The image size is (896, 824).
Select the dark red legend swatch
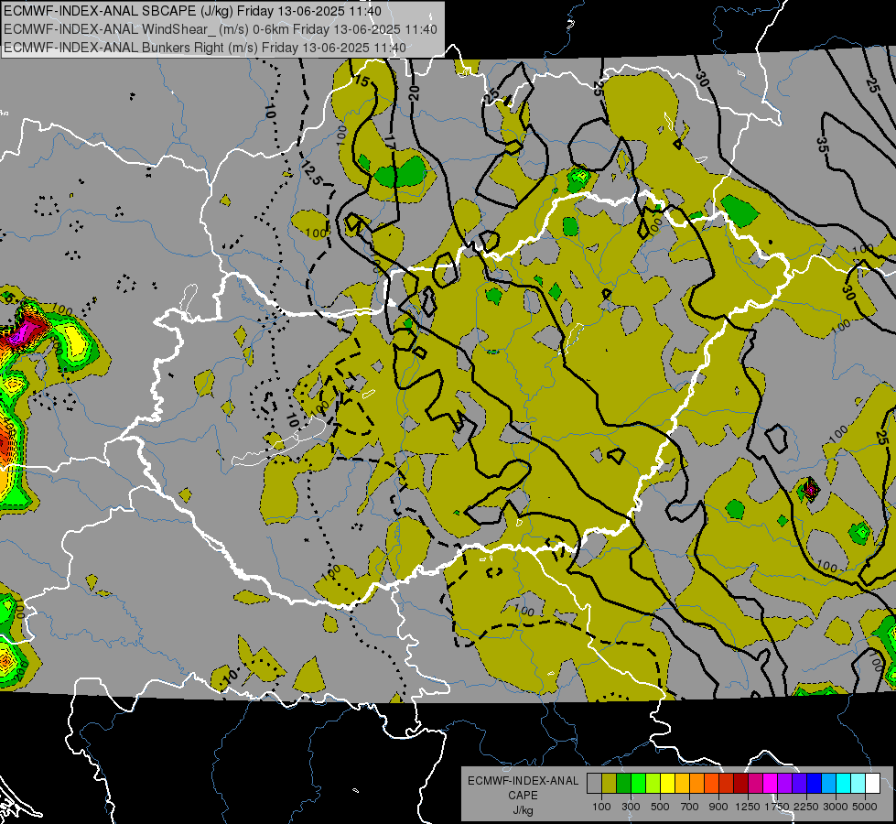740,784
